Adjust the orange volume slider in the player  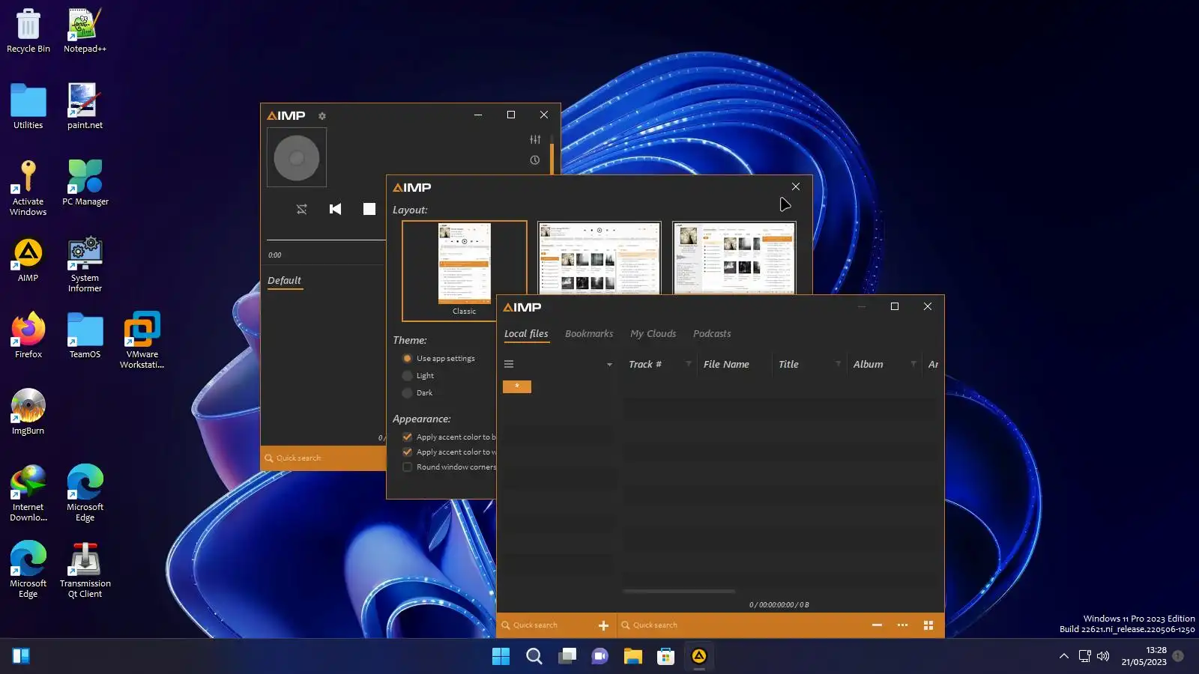[552, 154]
